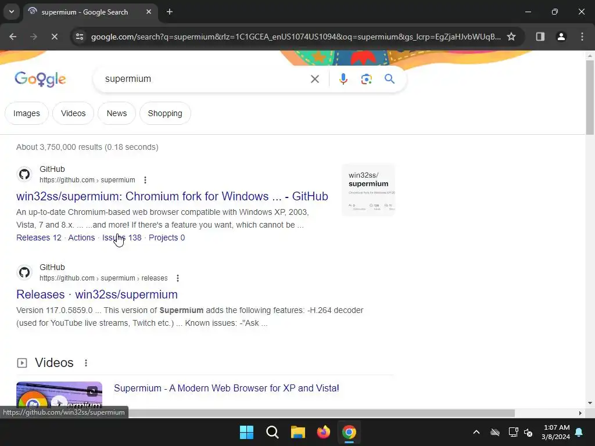Stop loading the page
The image size is (595, 446).
54,37
